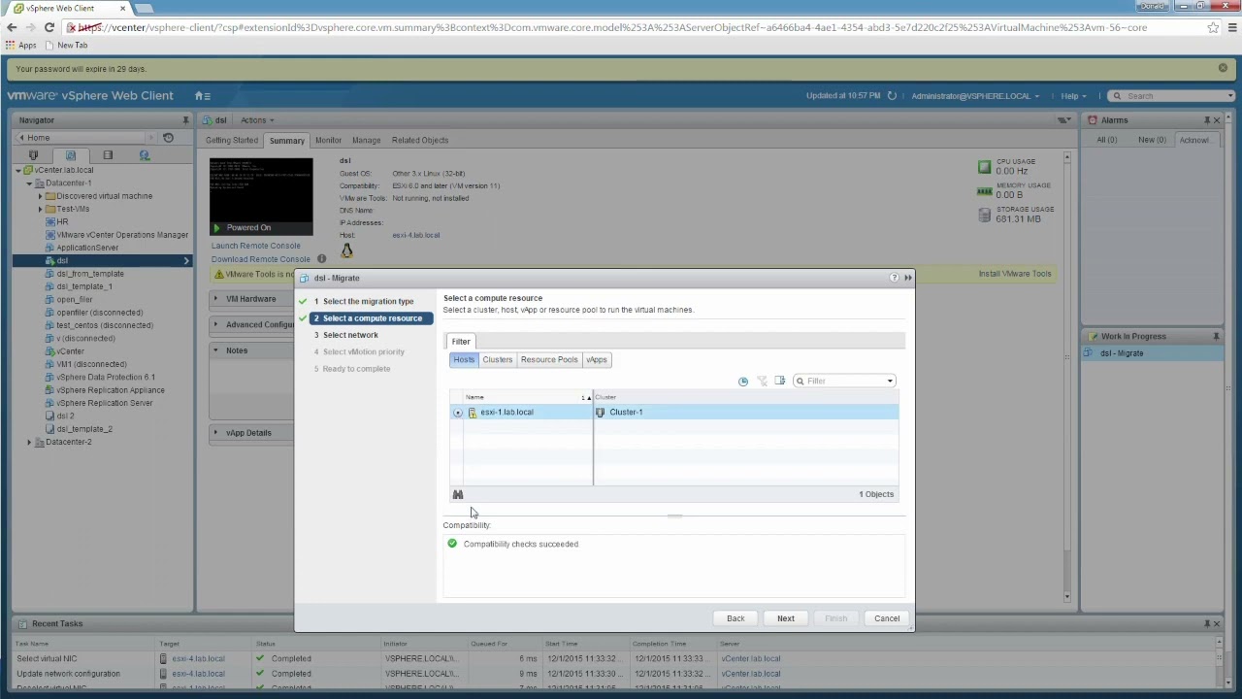Toggle the Hosts filter button
1242x699 pixels.
click(x=464, y=359)
